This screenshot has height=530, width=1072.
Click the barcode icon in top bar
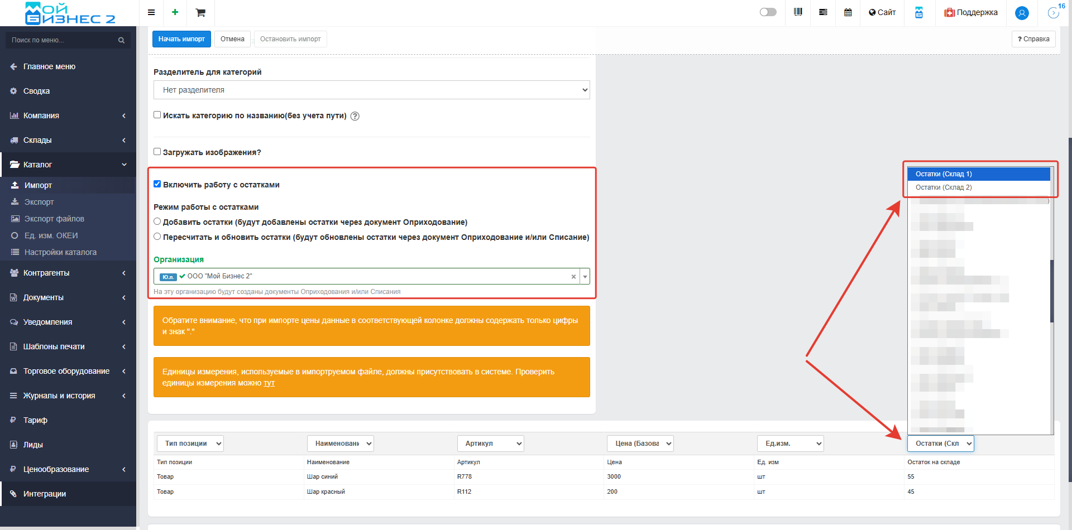pos(798,12)
